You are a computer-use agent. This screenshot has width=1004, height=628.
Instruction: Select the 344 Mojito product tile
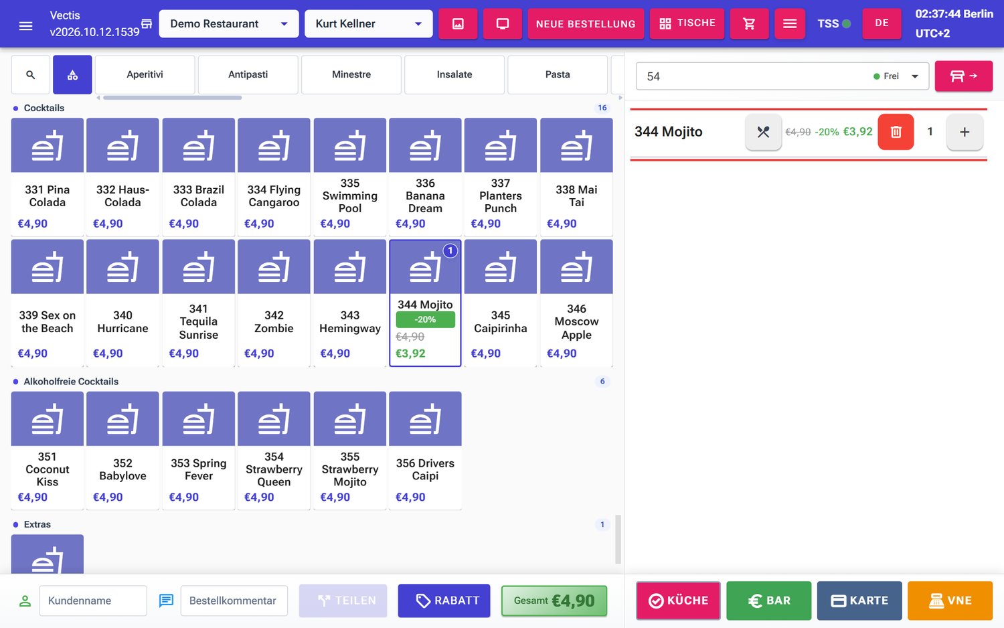pos(425,303)
